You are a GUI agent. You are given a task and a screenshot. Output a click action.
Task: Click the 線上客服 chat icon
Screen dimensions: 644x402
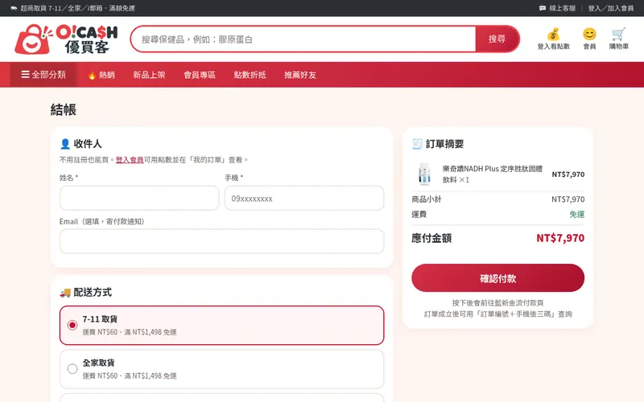tap(543, 8)
